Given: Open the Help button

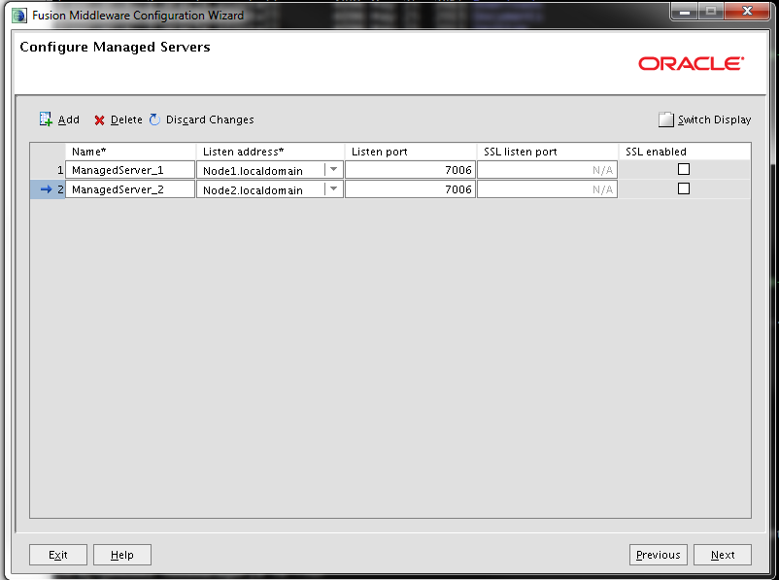Looking at the screenshot, I should 122,555.
